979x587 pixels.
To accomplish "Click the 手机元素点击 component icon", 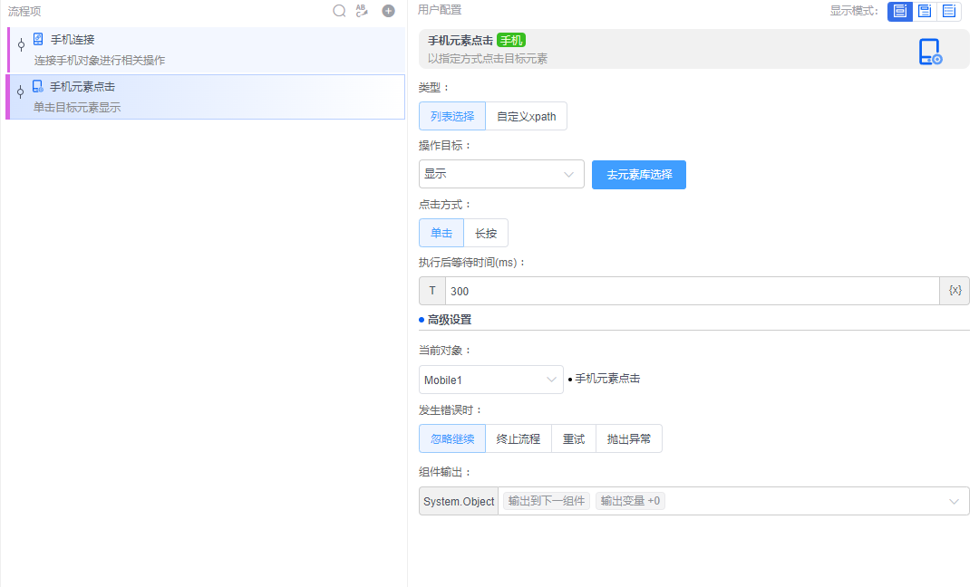I will pyautogui.click(x=37, y=87).
